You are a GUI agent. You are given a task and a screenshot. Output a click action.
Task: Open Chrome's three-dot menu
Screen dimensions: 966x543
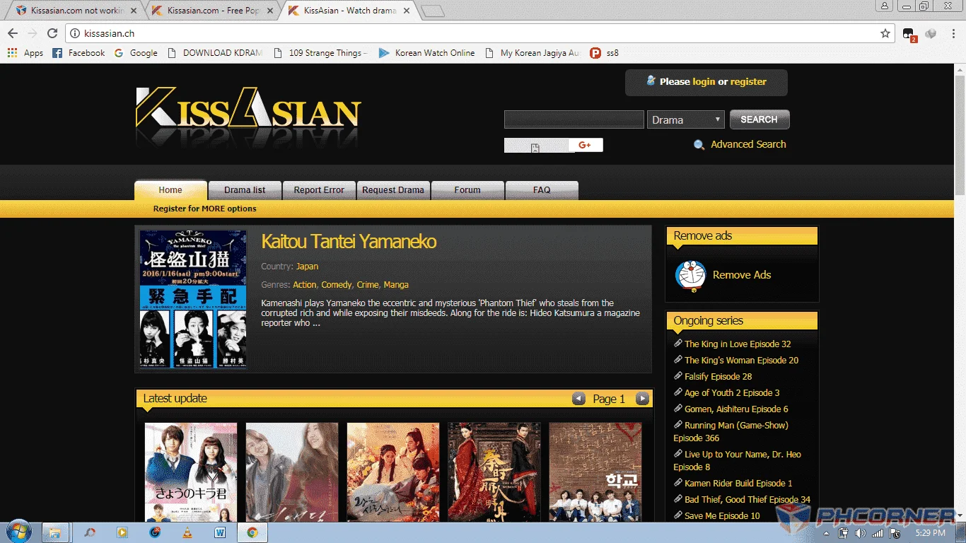[x=953, y=33]
